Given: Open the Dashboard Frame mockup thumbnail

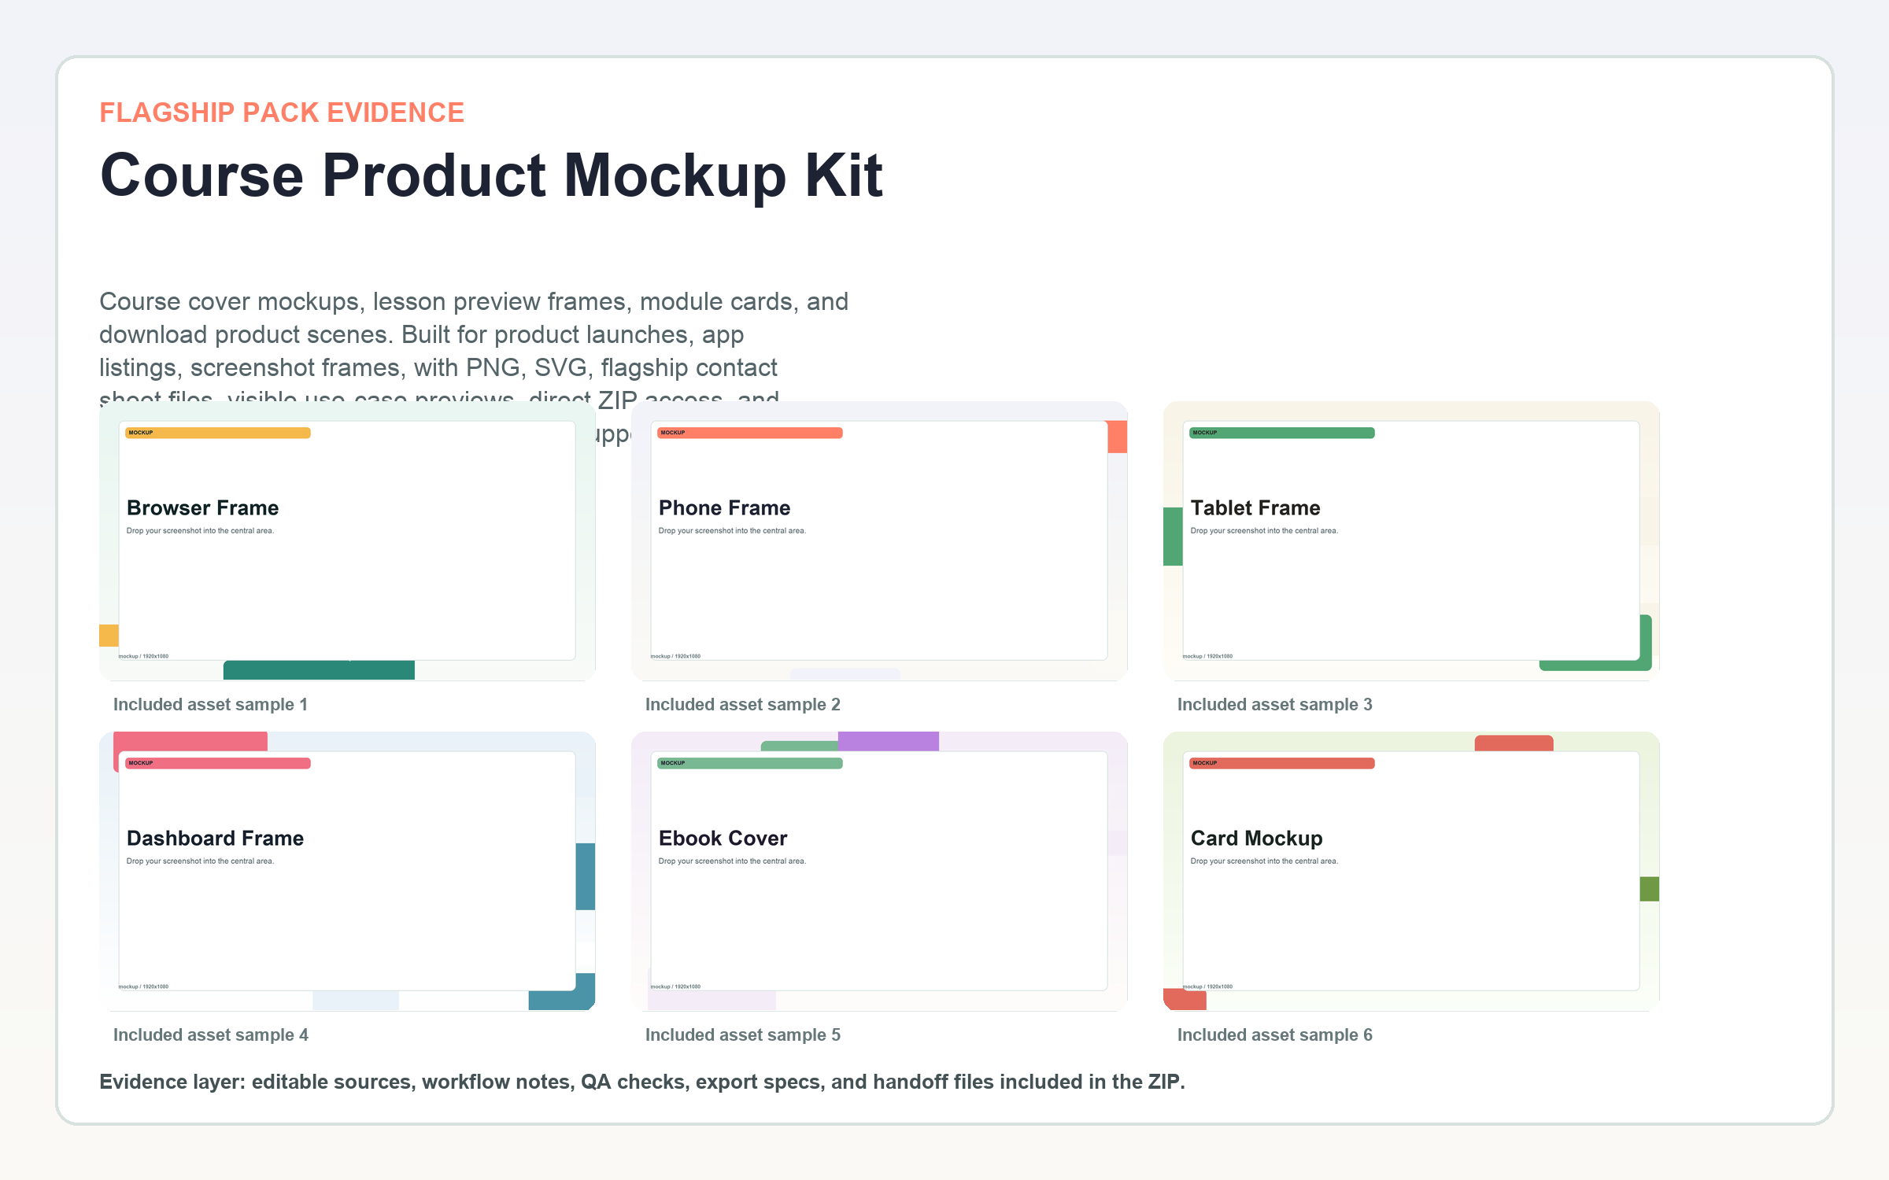Looking at the screenshot, I should coord(347,871).
